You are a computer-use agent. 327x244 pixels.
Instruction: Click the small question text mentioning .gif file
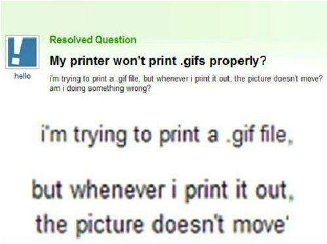pyautogui.click(x=186, y=79)
